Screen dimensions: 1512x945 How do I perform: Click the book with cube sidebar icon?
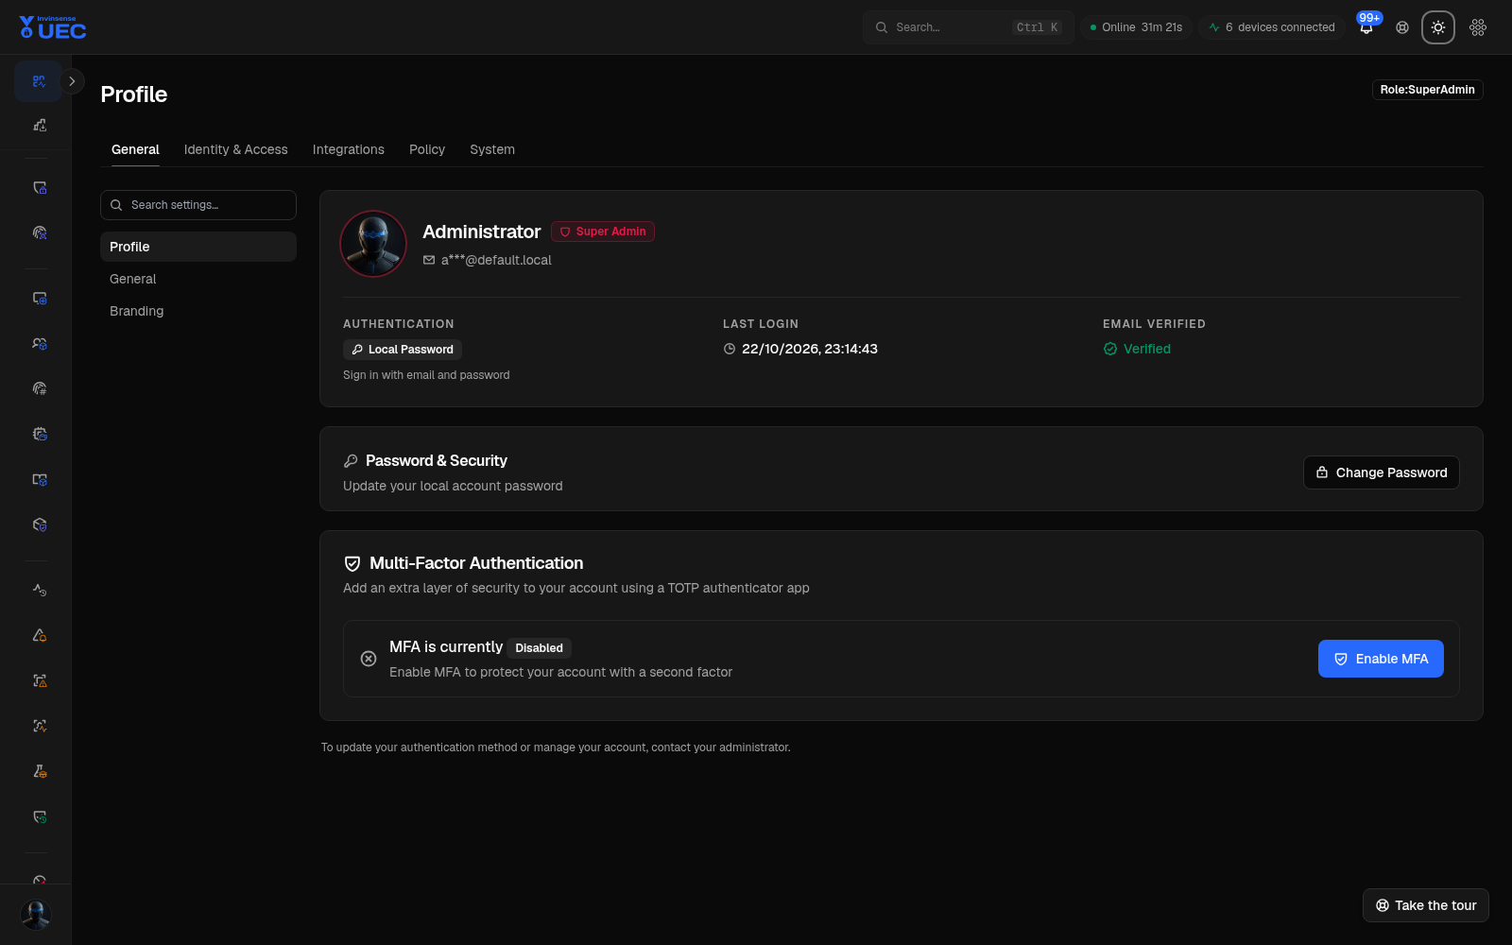coord(39,479)
